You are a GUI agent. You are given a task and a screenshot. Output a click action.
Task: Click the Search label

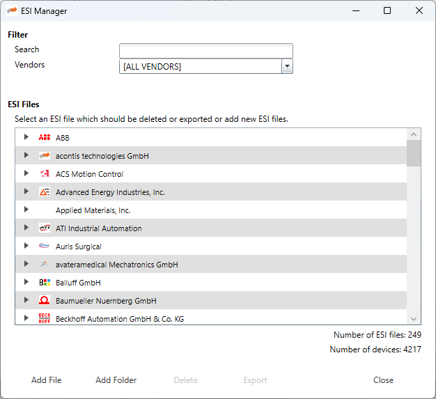(27, 49)
